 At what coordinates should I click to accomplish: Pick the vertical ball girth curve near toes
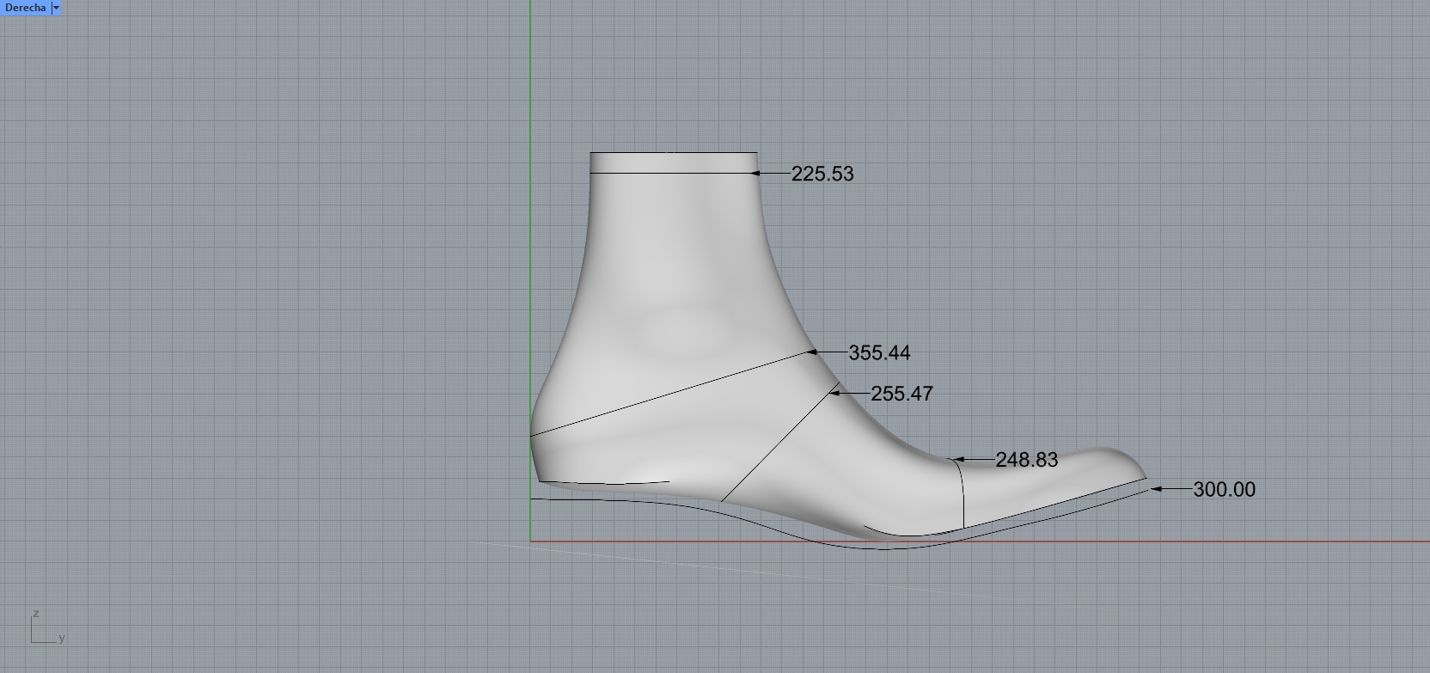962,494
